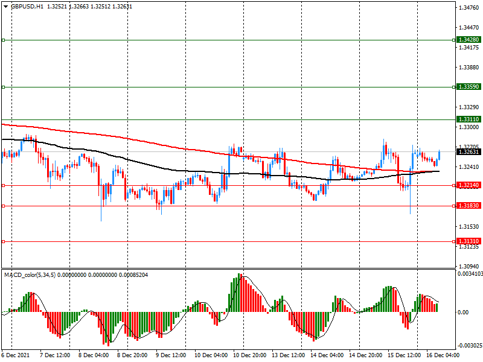Click the 1.33880 price axis label
The width and height of the screenshot is (483, 362).
point(469,68)
